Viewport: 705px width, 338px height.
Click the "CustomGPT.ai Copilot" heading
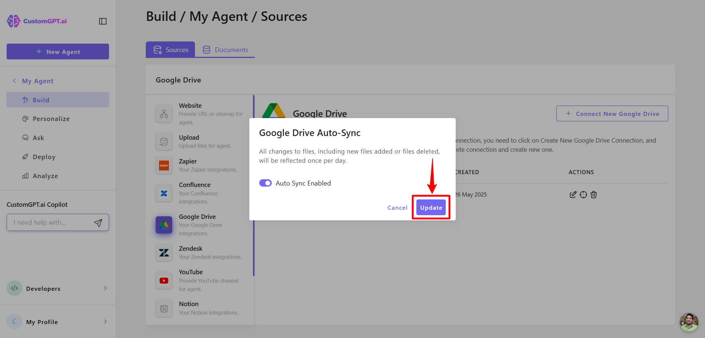click(x=37, y=205)
